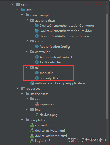
Task: Click the AuthorizationConfig class icon
Action: [x=37, y=46]
